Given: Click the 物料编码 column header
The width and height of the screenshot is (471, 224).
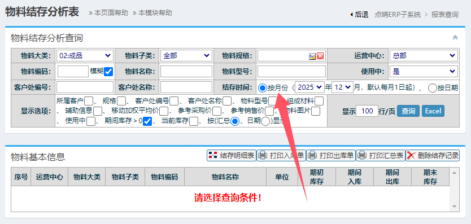Looking at the screenshot, I should (x=164, y=177).
